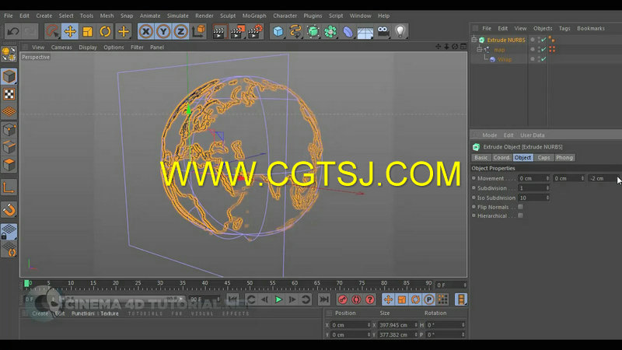Viewport: 622px width, 350px height.
Task: Click the Redo arrow icon
Action: [30, 31]
